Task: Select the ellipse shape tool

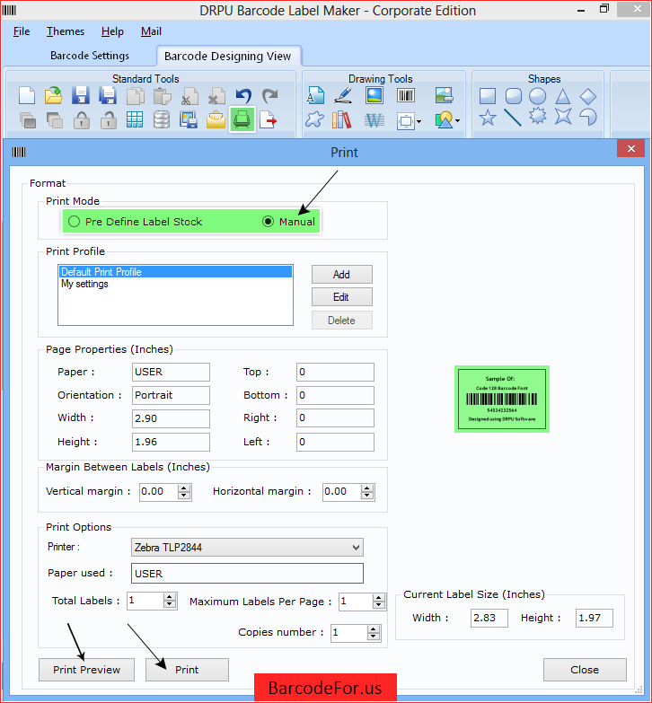Action: 537,96
